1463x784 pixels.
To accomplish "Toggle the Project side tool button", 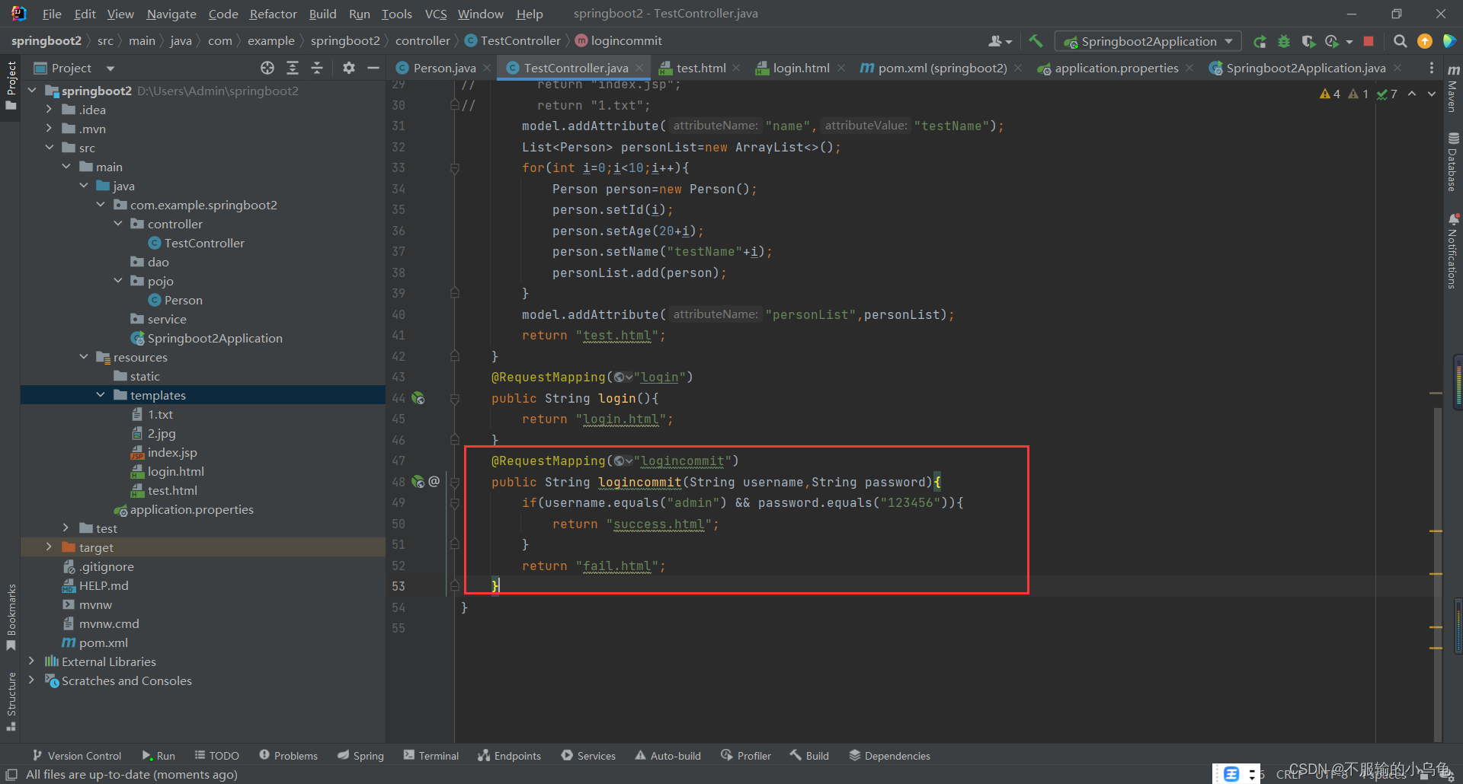I will [x=11, y=84].
